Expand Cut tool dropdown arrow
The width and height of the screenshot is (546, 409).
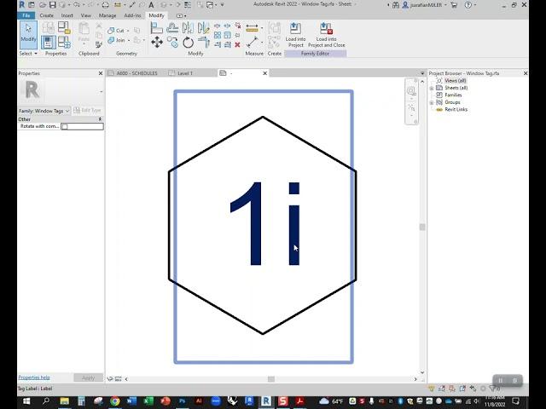128,31
